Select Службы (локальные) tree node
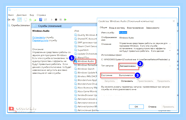 coord(19,25)
